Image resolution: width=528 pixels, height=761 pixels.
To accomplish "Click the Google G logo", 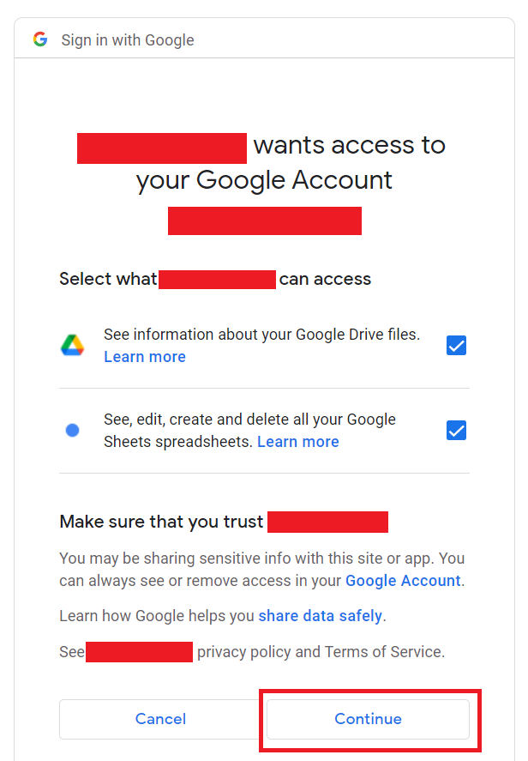I will coord(40,39).
